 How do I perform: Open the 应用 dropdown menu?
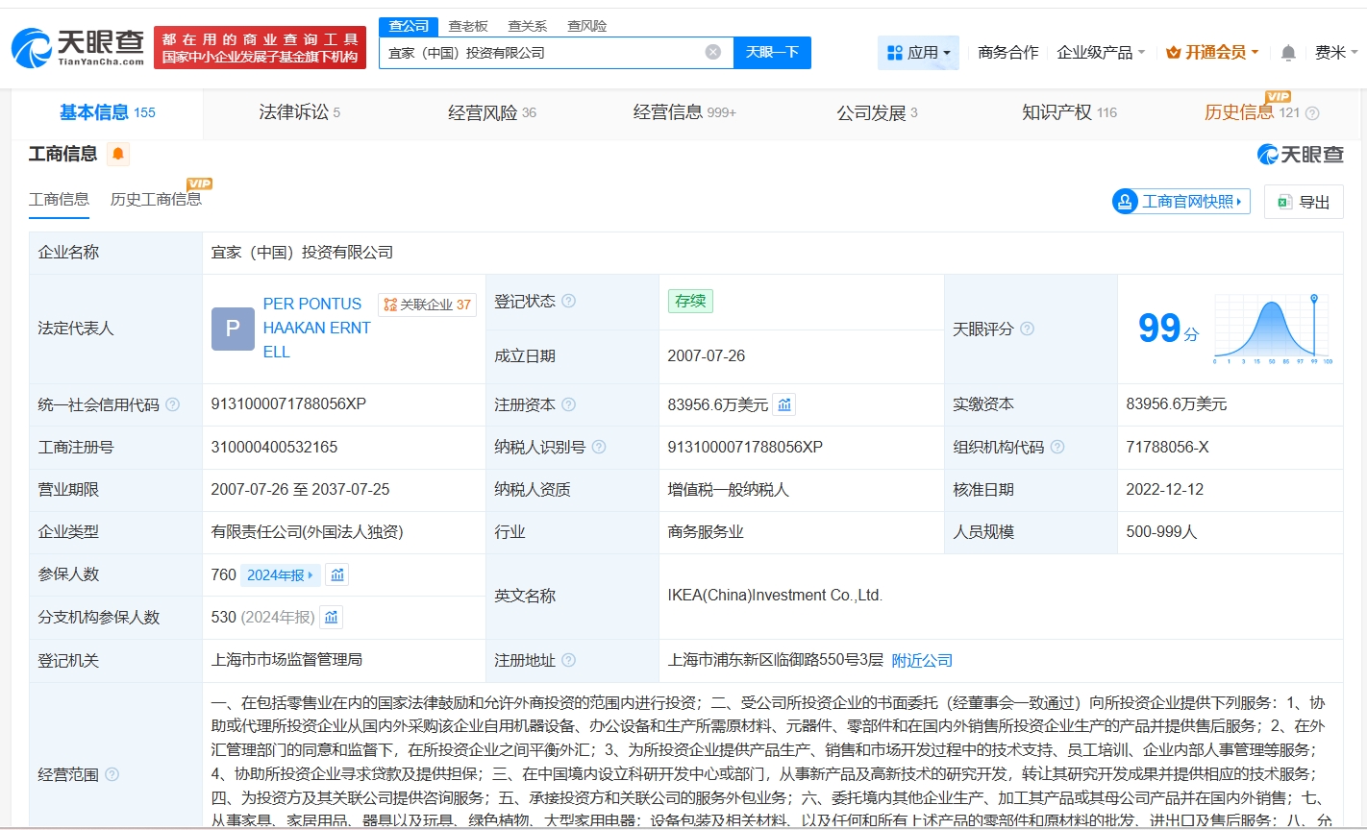pos(918,53)
